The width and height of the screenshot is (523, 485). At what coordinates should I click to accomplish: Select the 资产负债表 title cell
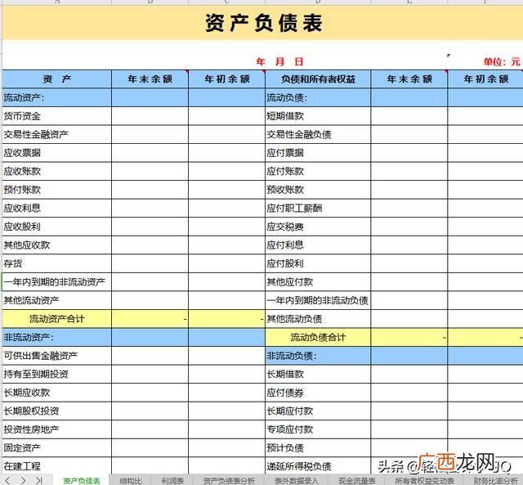[x=263, y=23]
